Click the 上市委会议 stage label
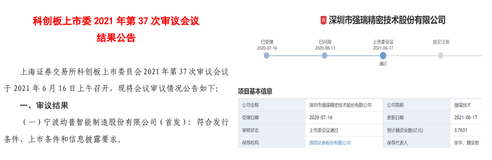 [x=383, y=42]
